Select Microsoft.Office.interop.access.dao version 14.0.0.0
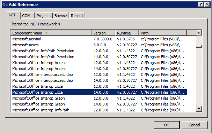This screenshot has height=133, width=212. [99, 80]
